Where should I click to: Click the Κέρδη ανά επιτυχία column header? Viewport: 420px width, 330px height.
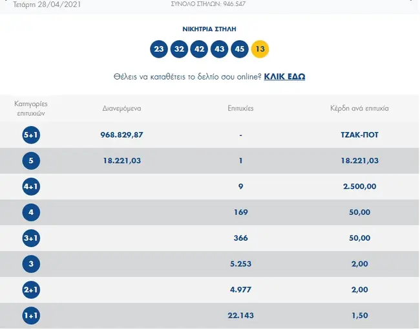359,108
